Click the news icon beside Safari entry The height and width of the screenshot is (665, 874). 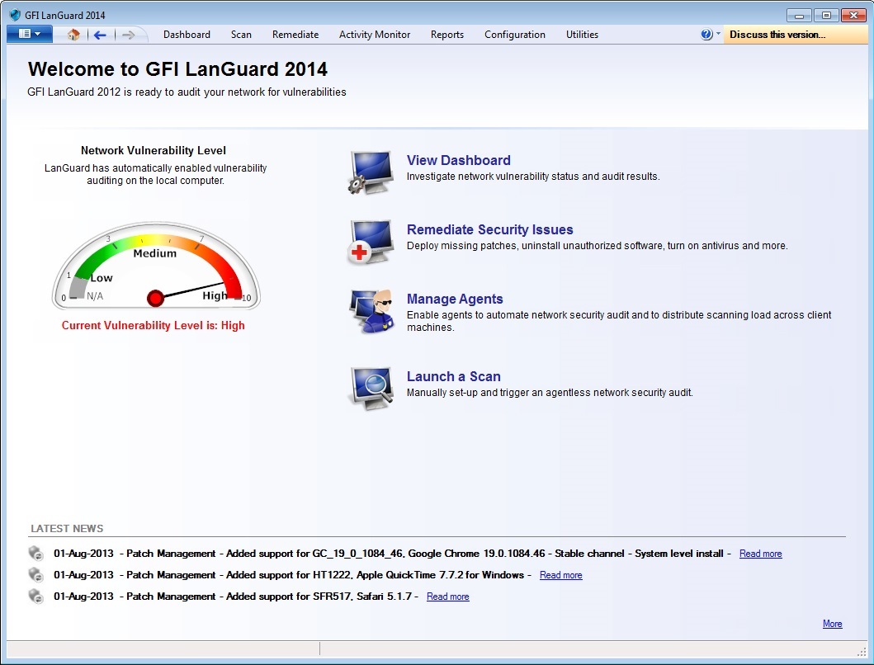(x=35, y=597)
